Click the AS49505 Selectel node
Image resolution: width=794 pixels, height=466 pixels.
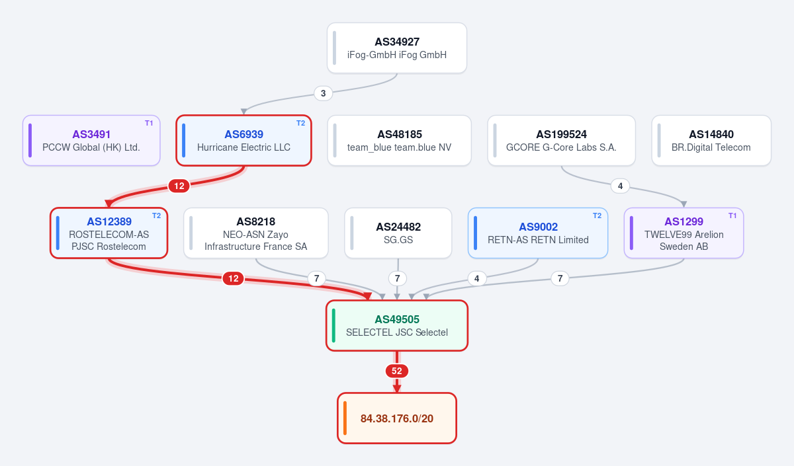[x=397, y=325]
